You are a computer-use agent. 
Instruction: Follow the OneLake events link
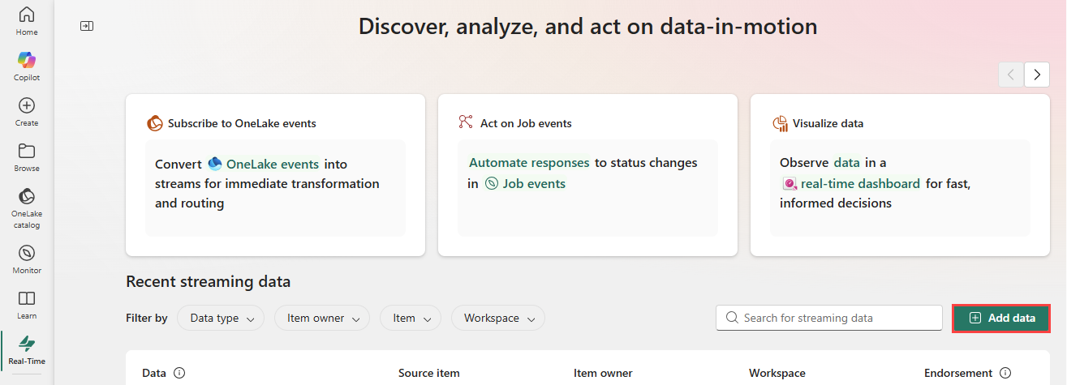tap(272, 164)
